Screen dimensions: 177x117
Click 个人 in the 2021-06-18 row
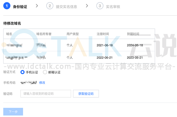(x=70, y=45)
